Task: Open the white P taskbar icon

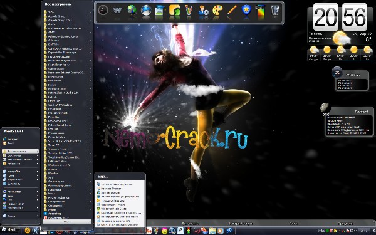Action: click(x=180, y=231)
